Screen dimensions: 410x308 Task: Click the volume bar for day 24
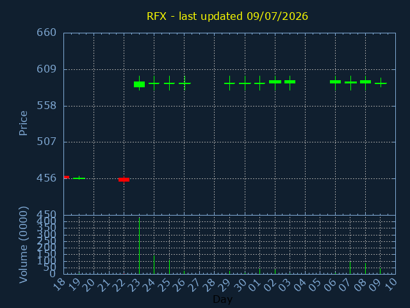154,264
